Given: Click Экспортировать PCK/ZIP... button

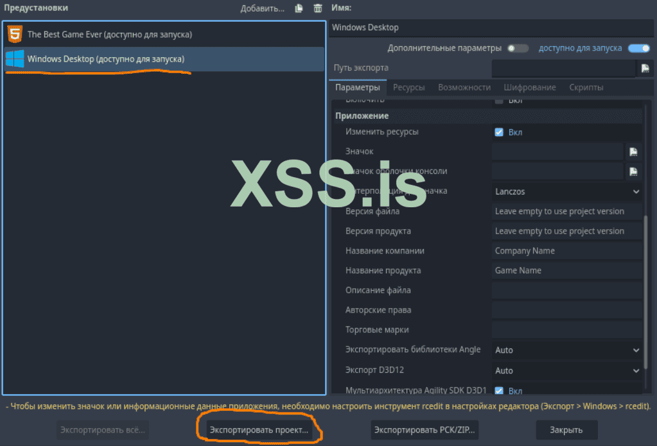Looking at the screenshot, I should (x=425, y=430).
